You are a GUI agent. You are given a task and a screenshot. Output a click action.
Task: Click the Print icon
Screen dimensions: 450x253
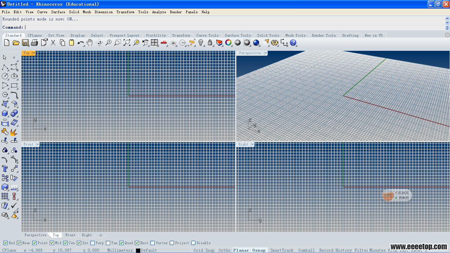[34, 43]
